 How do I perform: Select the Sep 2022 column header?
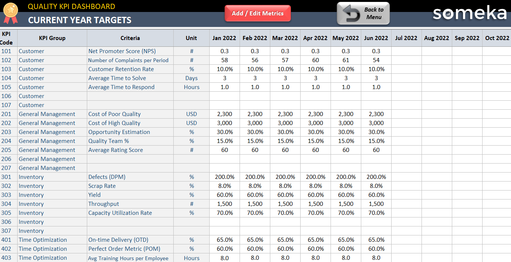coord(467,38)
